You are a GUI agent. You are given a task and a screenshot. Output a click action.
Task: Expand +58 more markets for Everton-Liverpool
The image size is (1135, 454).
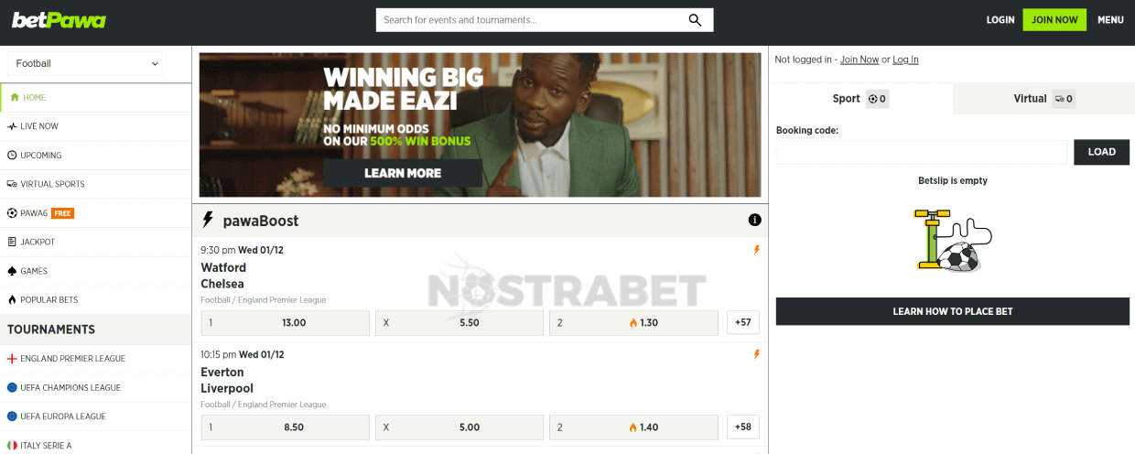pyautogui.click(x=743, y=427)
